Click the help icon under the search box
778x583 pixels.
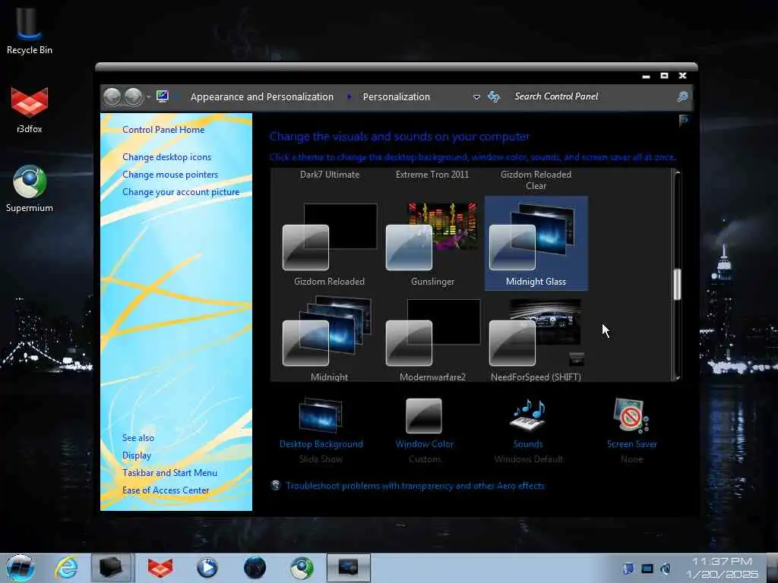point(685,120)
